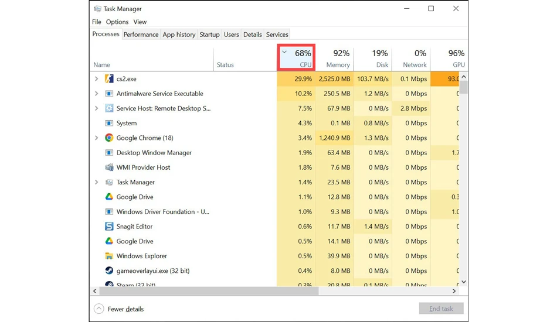Click the 10.2% CPU value

pyautogui.click(x=303, y=94)
